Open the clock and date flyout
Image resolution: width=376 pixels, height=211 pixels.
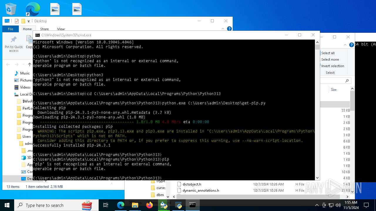pyautogui.click(x=351, y=205)
